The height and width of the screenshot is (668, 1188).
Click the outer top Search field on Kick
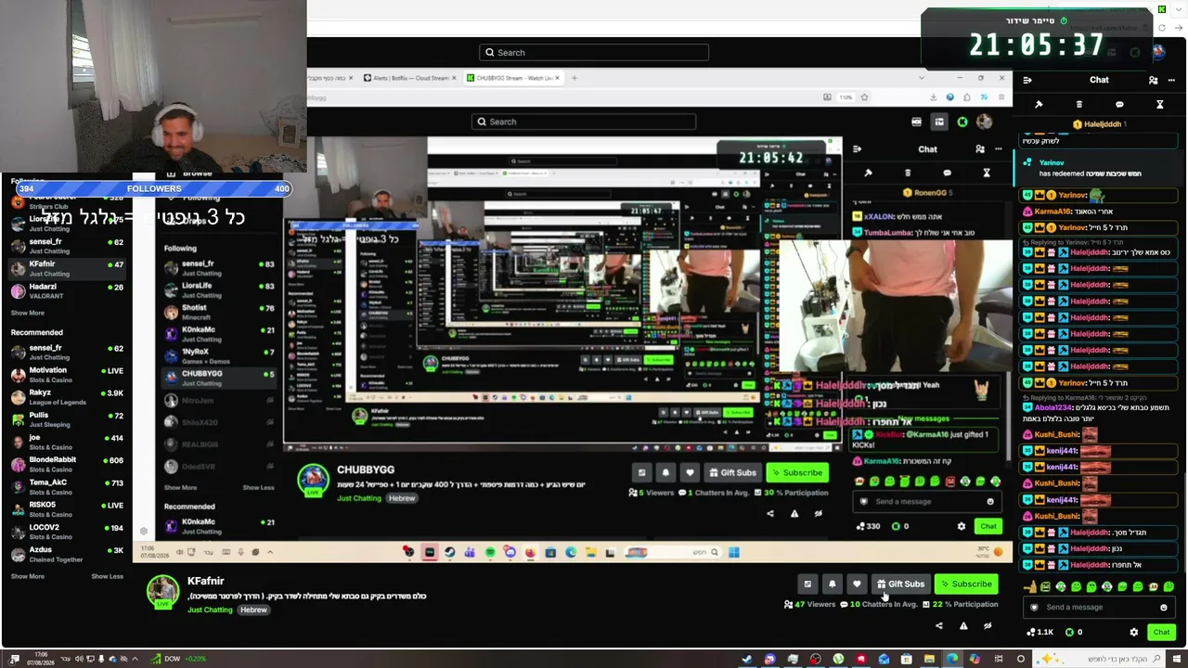coord(594,53)
